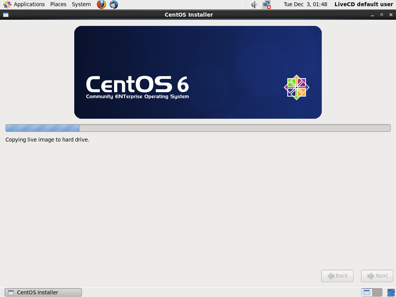The width and height of the screenshot is (396, 297).
Task: Open the Places menu
Action: point(58,4)
